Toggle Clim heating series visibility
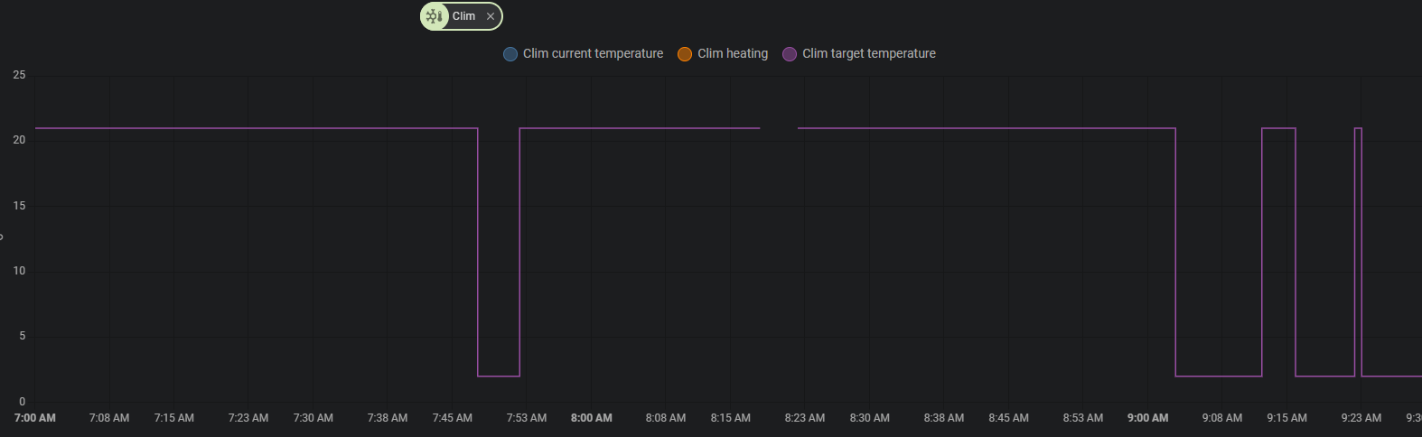 point(723,54)
